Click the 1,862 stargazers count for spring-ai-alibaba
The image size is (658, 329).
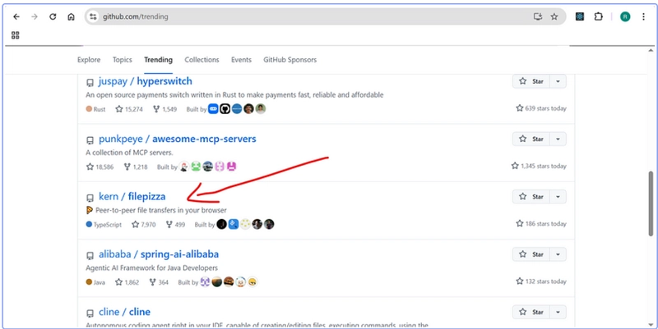[127, 282]
